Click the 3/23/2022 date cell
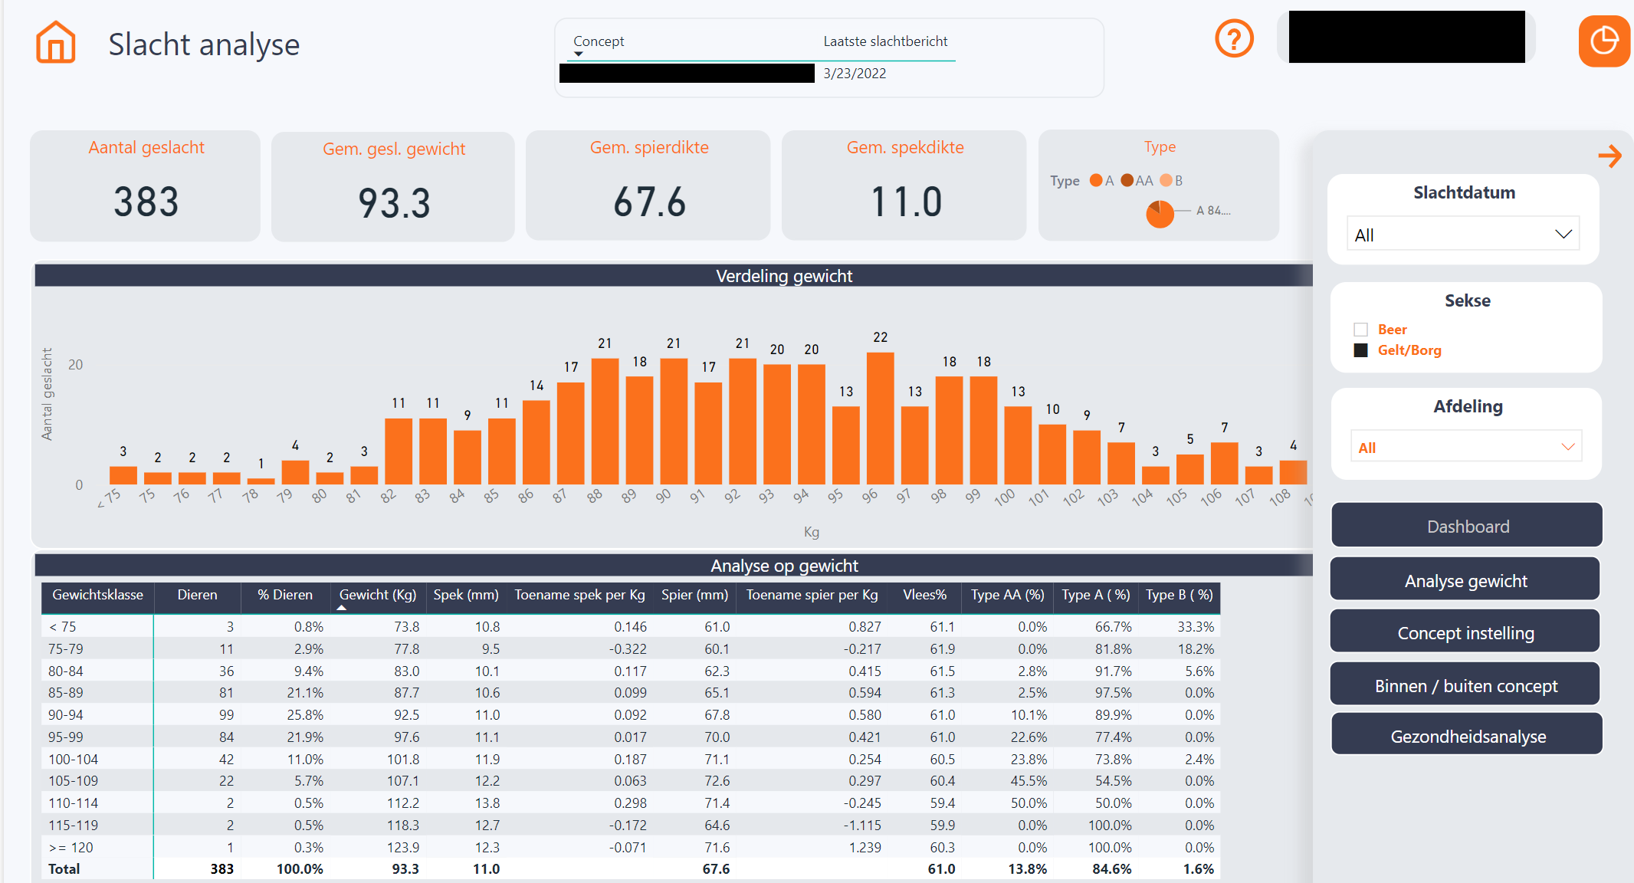Viewport: 1634px width, 883px height. click(x=855, y=74)
